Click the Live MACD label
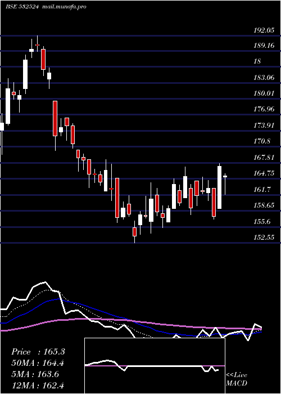Viewport: 281px width, 394px height. coord(237,379)
